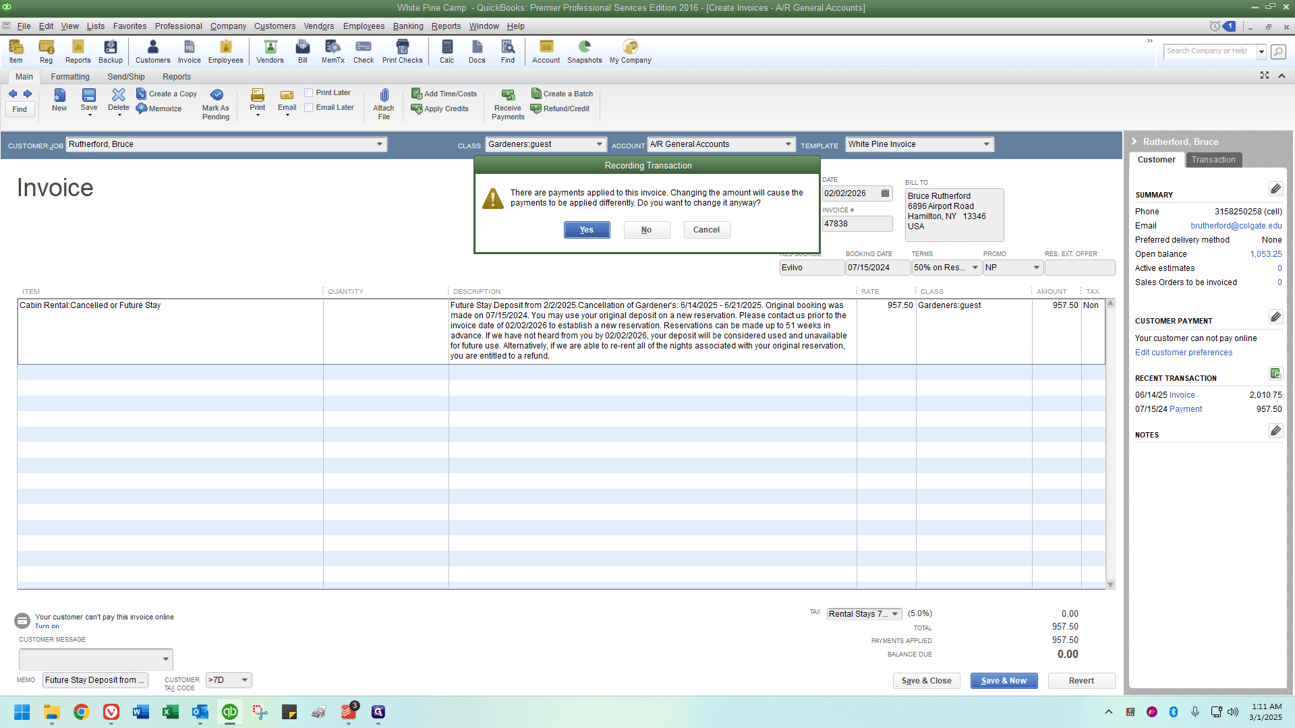
Task: Click the Save & New button
Action: coord(1004,681)
